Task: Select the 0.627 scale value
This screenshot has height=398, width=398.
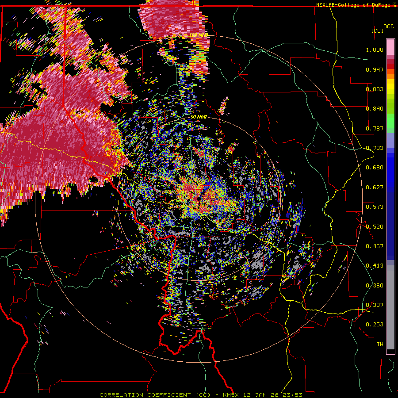Action: 375,188
